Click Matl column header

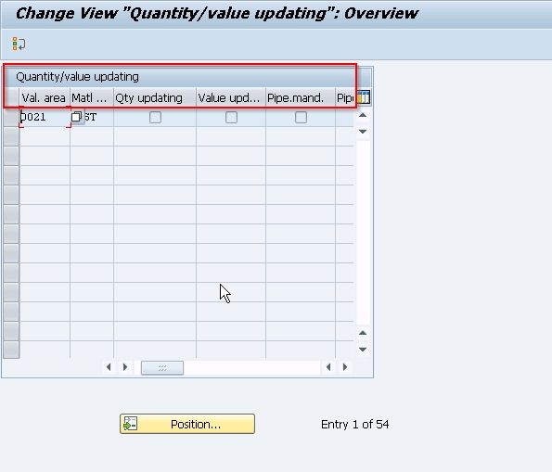pyautogui.click(x=92, y=98)
